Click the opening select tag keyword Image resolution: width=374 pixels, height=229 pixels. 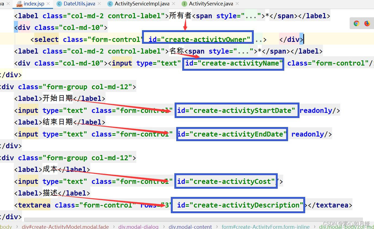[46, 40]
